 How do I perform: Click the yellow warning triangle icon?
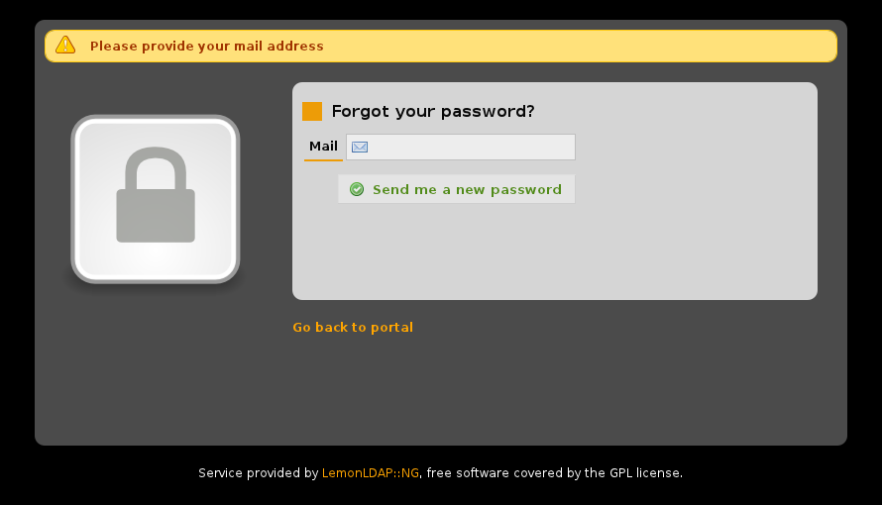coord(65,45)
